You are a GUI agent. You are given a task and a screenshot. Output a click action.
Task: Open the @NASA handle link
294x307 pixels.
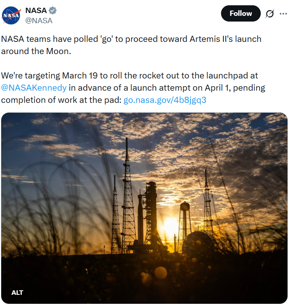(x=39, y=20)
